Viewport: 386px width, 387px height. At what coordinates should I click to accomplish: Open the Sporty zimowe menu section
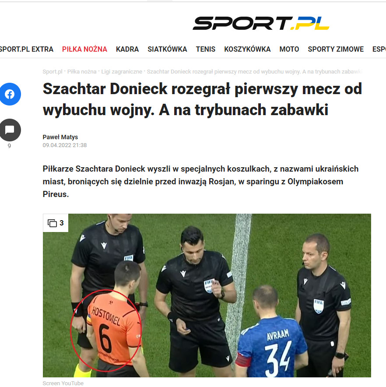click(336, 49)
